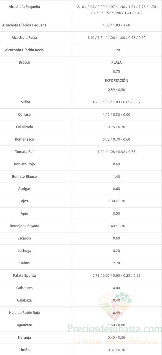Select the Guisantes row label
Screen dimensions: 162x355
pyautogui.click(x=24, y=288)
